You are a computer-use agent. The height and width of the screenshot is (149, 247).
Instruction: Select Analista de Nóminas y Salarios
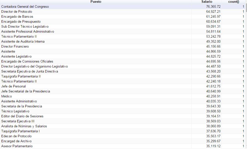[x=24, y=126]
